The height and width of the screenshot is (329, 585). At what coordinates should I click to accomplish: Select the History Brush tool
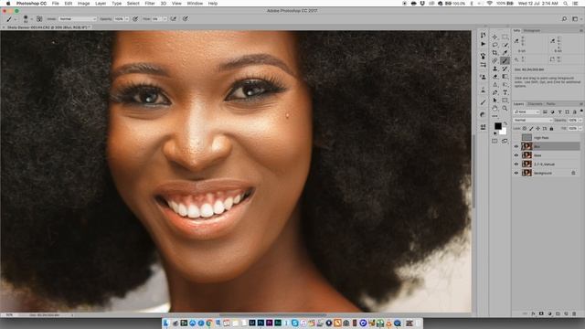click(x=505, y=69)
